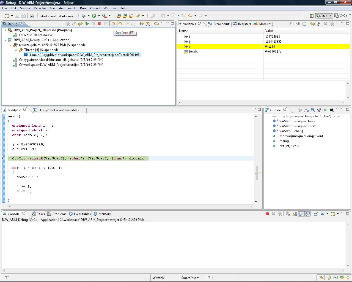Screen dimensions: 352x282
Task: Open dropdown arrow beside New wizard icon
Action: click(x=12, y=16)
